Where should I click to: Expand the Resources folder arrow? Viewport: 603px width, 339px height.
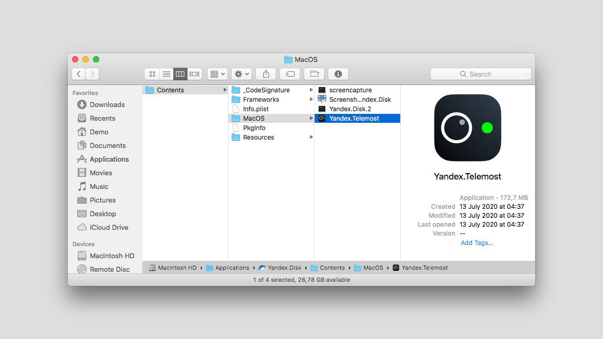(311, 137)
